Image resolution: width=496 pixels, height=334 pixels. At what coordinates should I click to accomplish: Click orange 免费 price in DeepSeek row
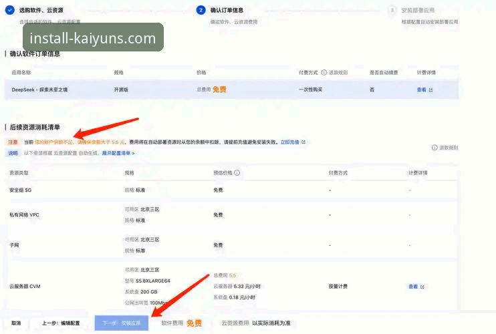(x=219, y=90)
